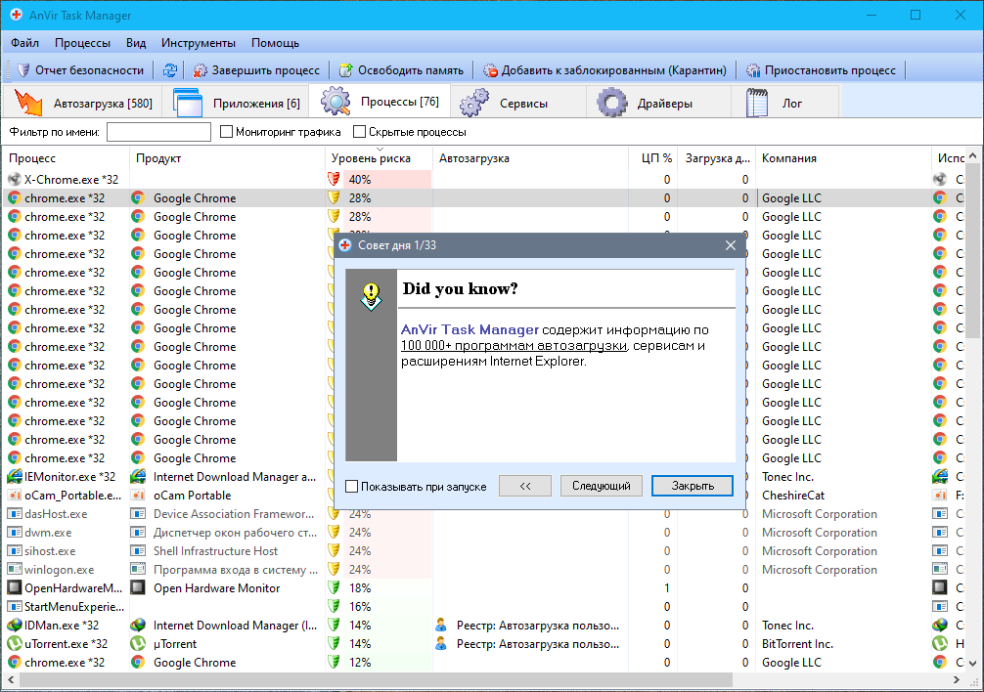
Task: Sort by the Уровень риска column header
Action: [370, 158]
